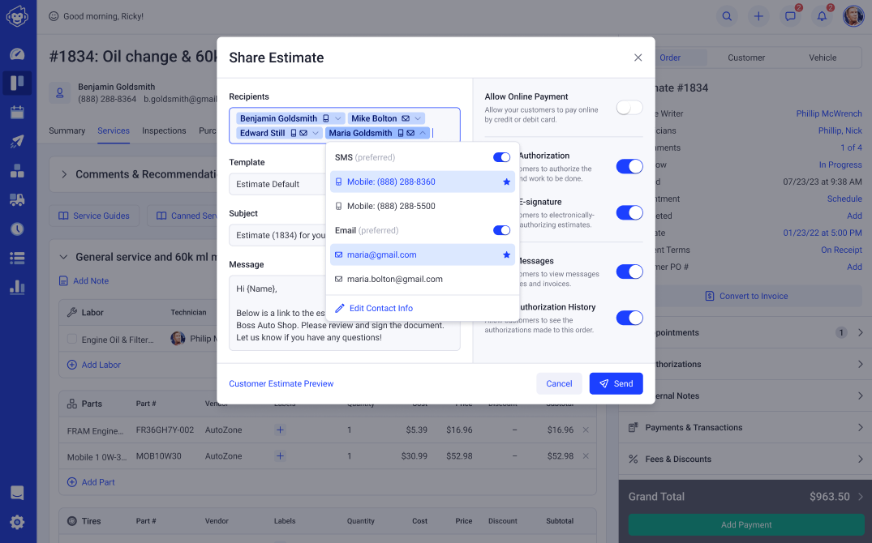Click the search magnifier icon in header

727,16
